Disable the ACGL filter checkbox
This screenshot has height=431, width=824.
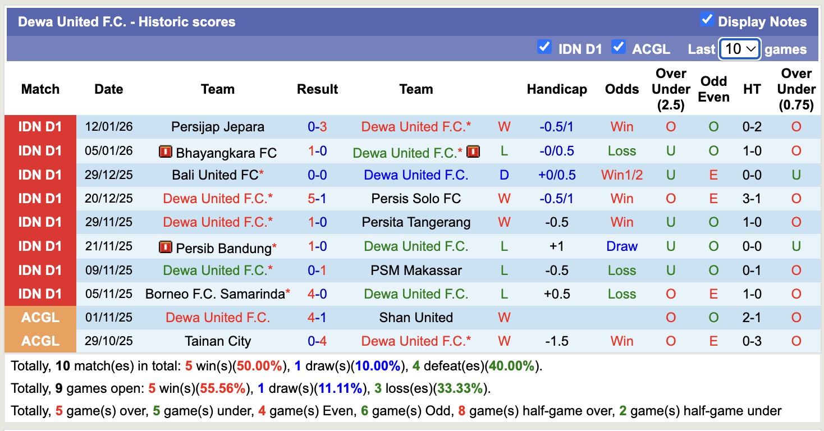click(x=619, y=48)
